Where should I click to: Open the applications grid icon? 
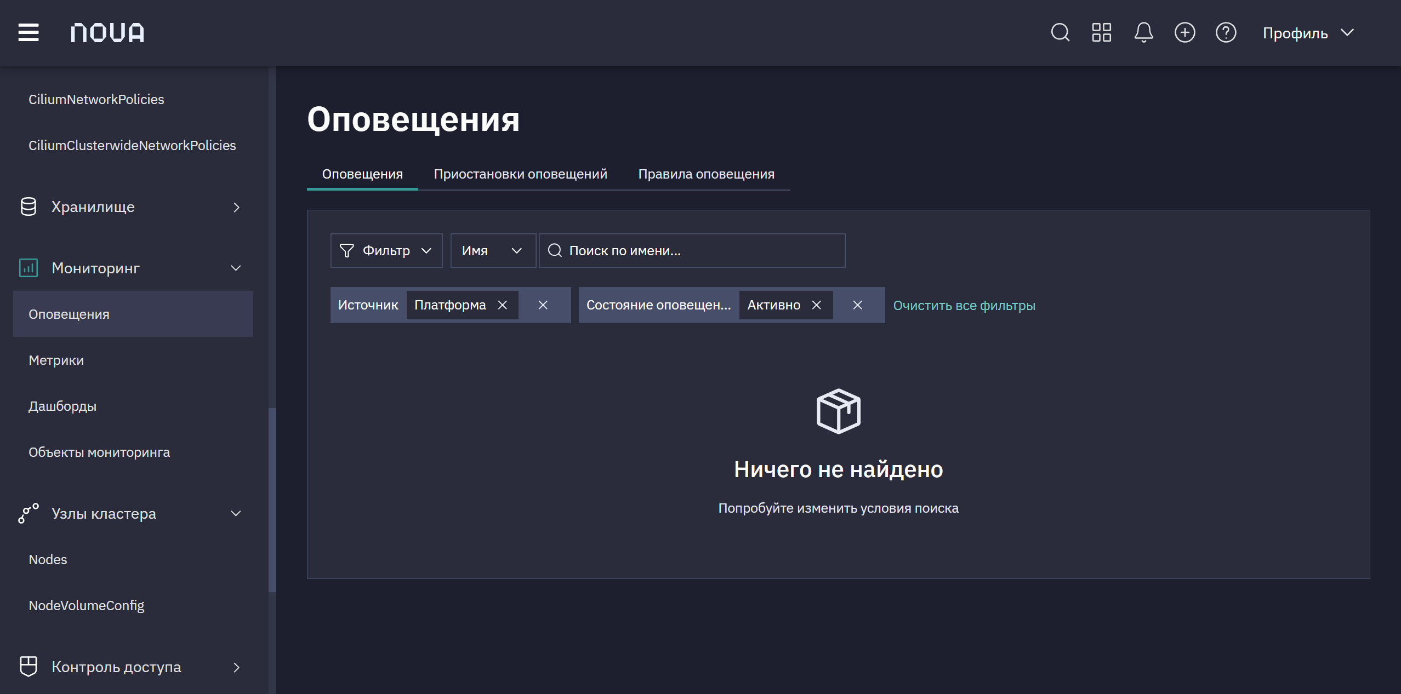click(x=1101, y=32)
